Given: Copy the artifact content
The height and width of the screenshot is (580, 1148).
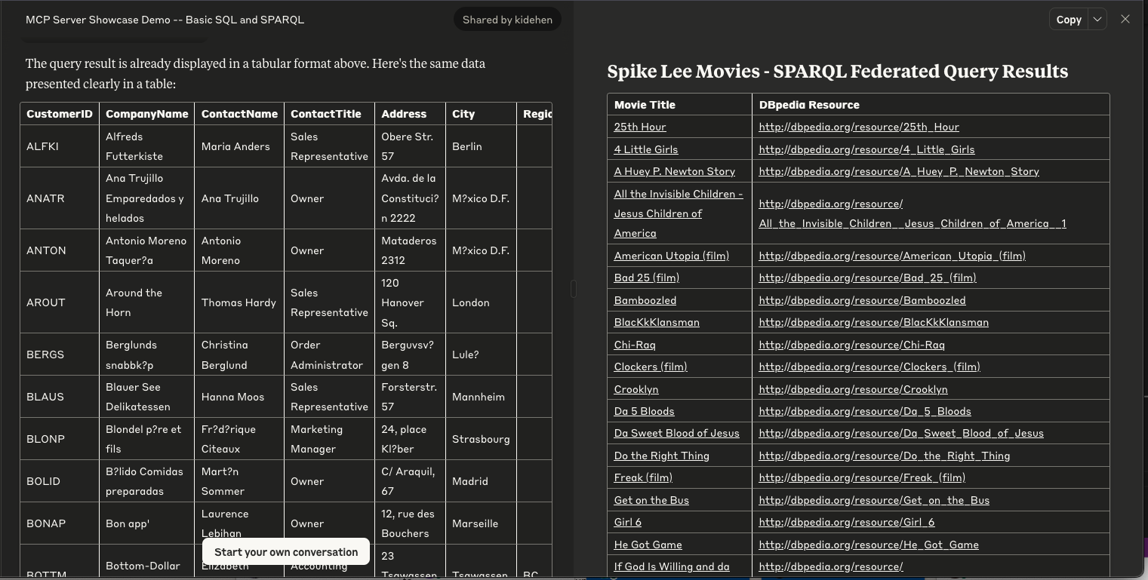Looking at the screenshot, I should point(1069,20).
